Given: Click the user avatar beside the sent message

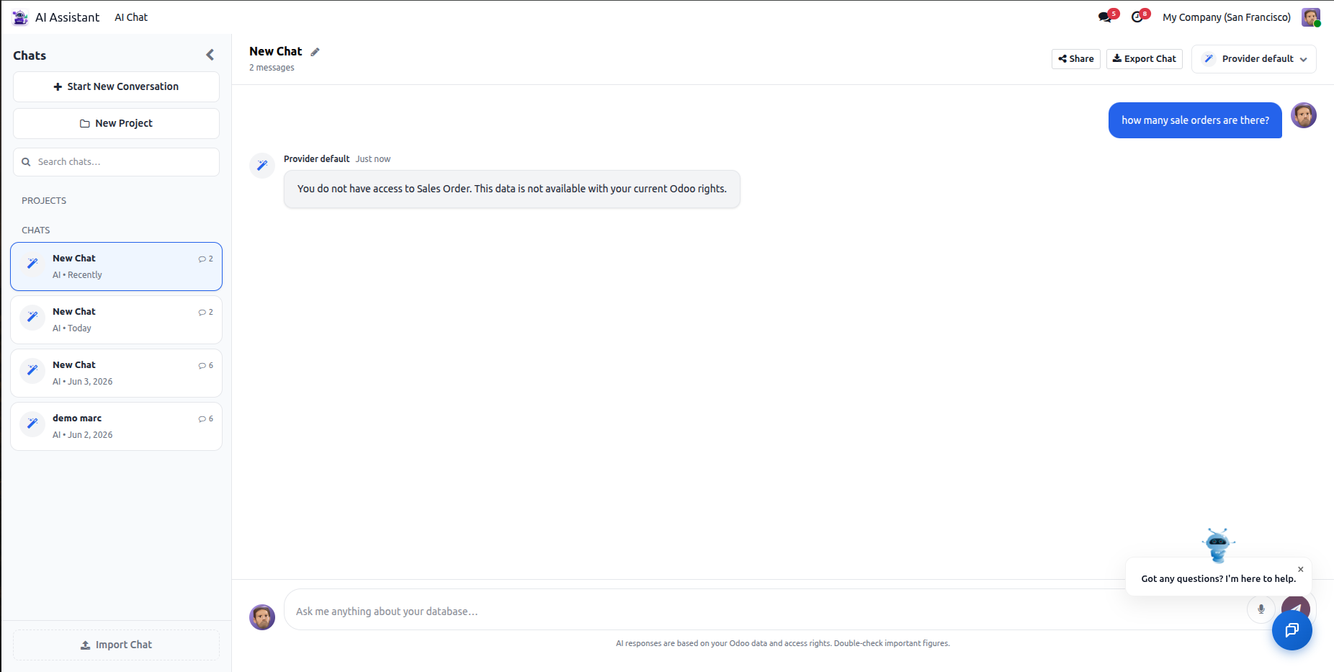Looking at the screenshot, I should tap(1304, 115).
